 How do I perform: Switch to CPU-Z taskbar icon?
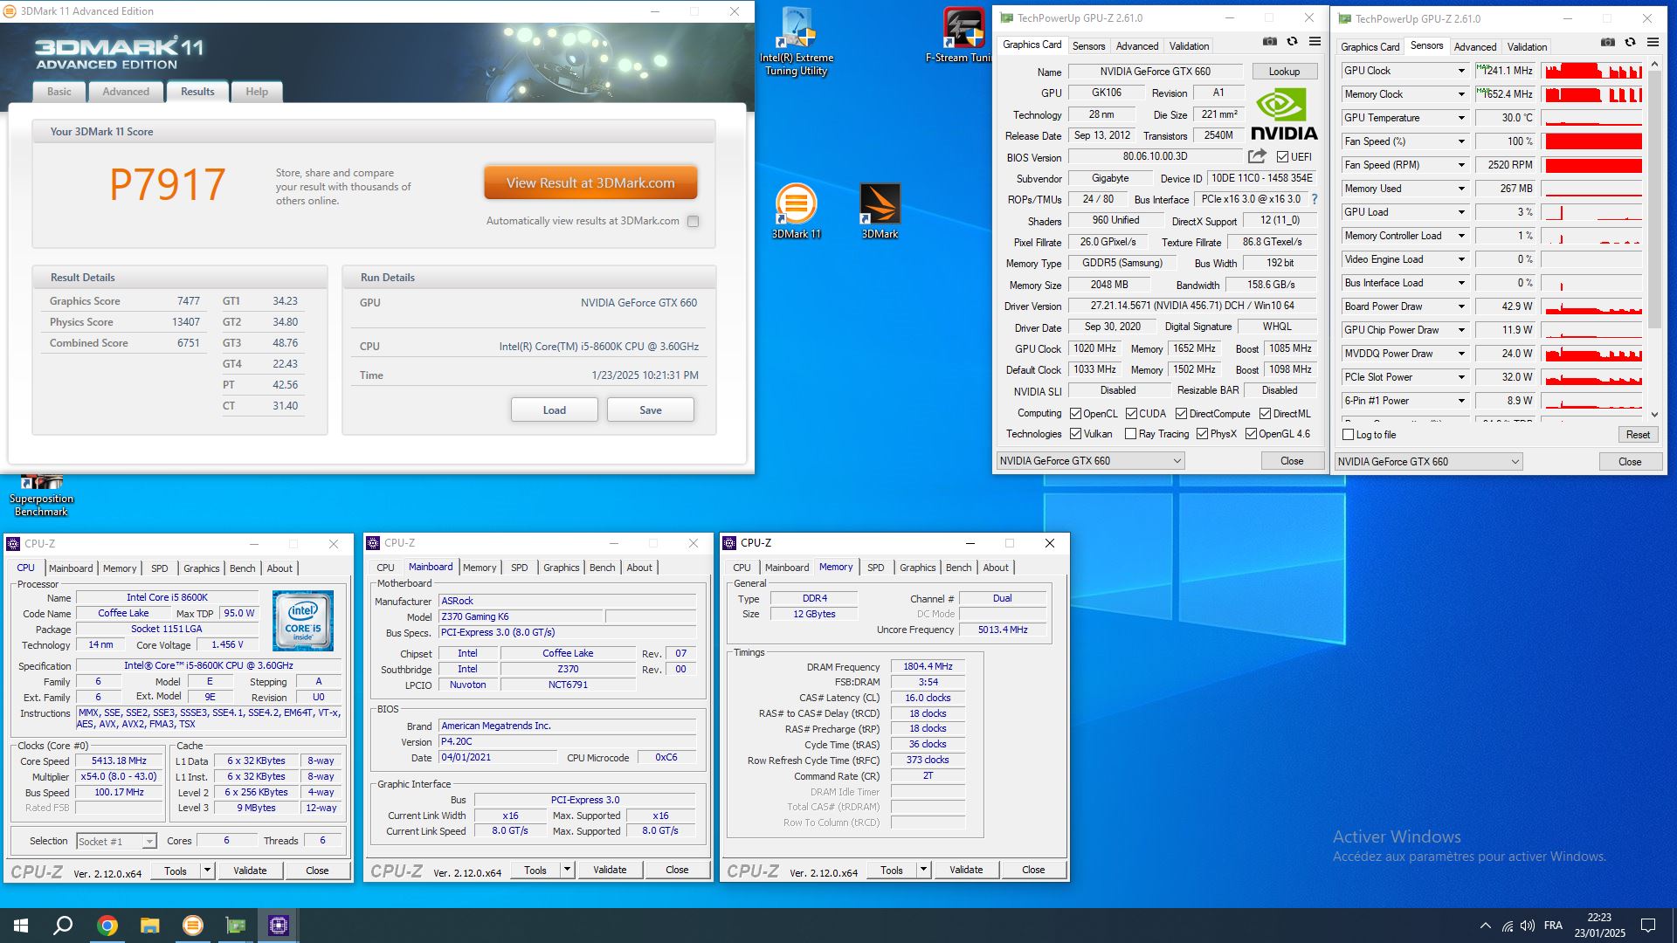coord(279,926)
